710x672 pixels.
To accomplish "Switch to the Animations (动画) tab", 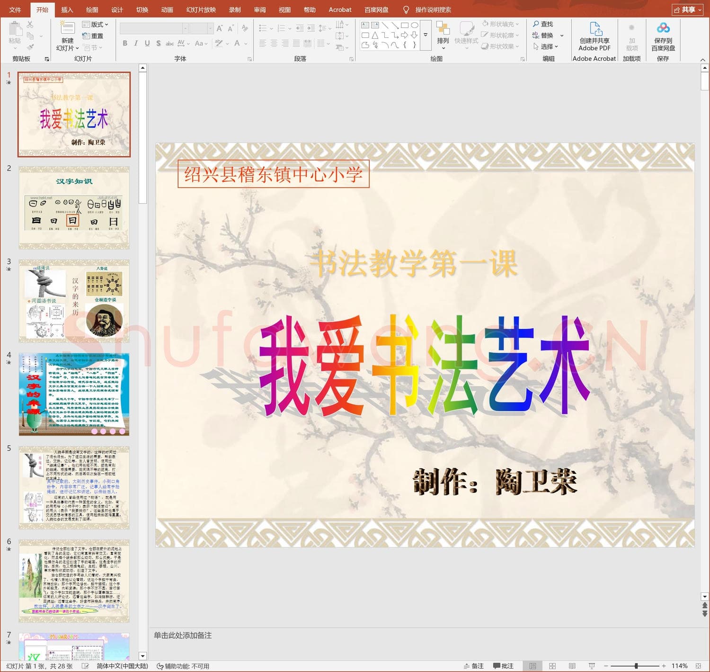I will [x=167, y=9].
